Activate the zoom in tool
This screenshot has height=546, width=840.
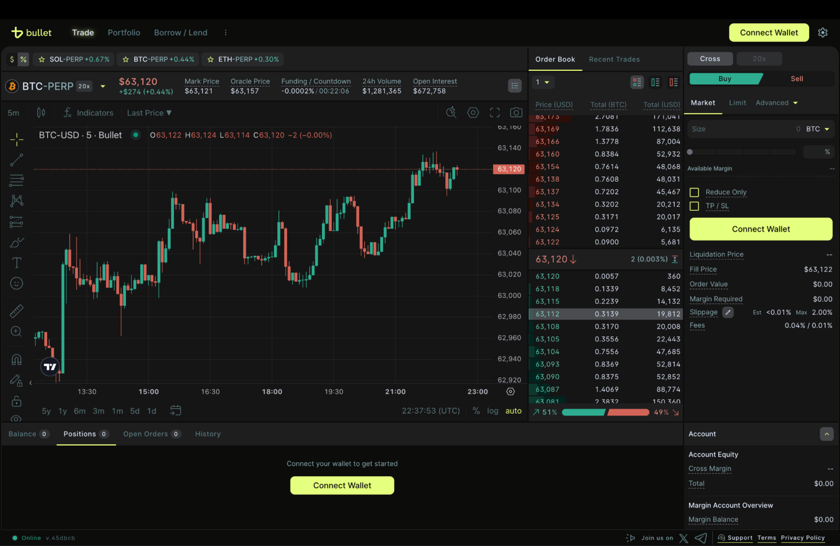pos(17,331)
